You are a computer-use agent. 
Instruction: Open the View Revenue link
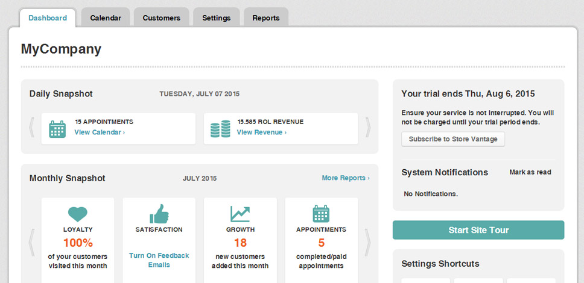point(261,132)
